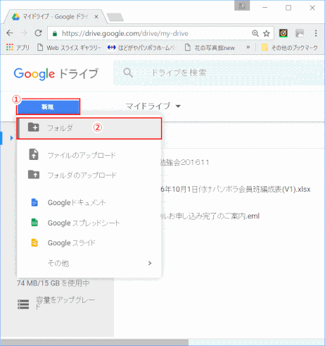The height and width of the screenshot is (346, 325).
Task: Click the 74 MB/15 GB を使用中 storage text
Action: click(x=53, y=283)
